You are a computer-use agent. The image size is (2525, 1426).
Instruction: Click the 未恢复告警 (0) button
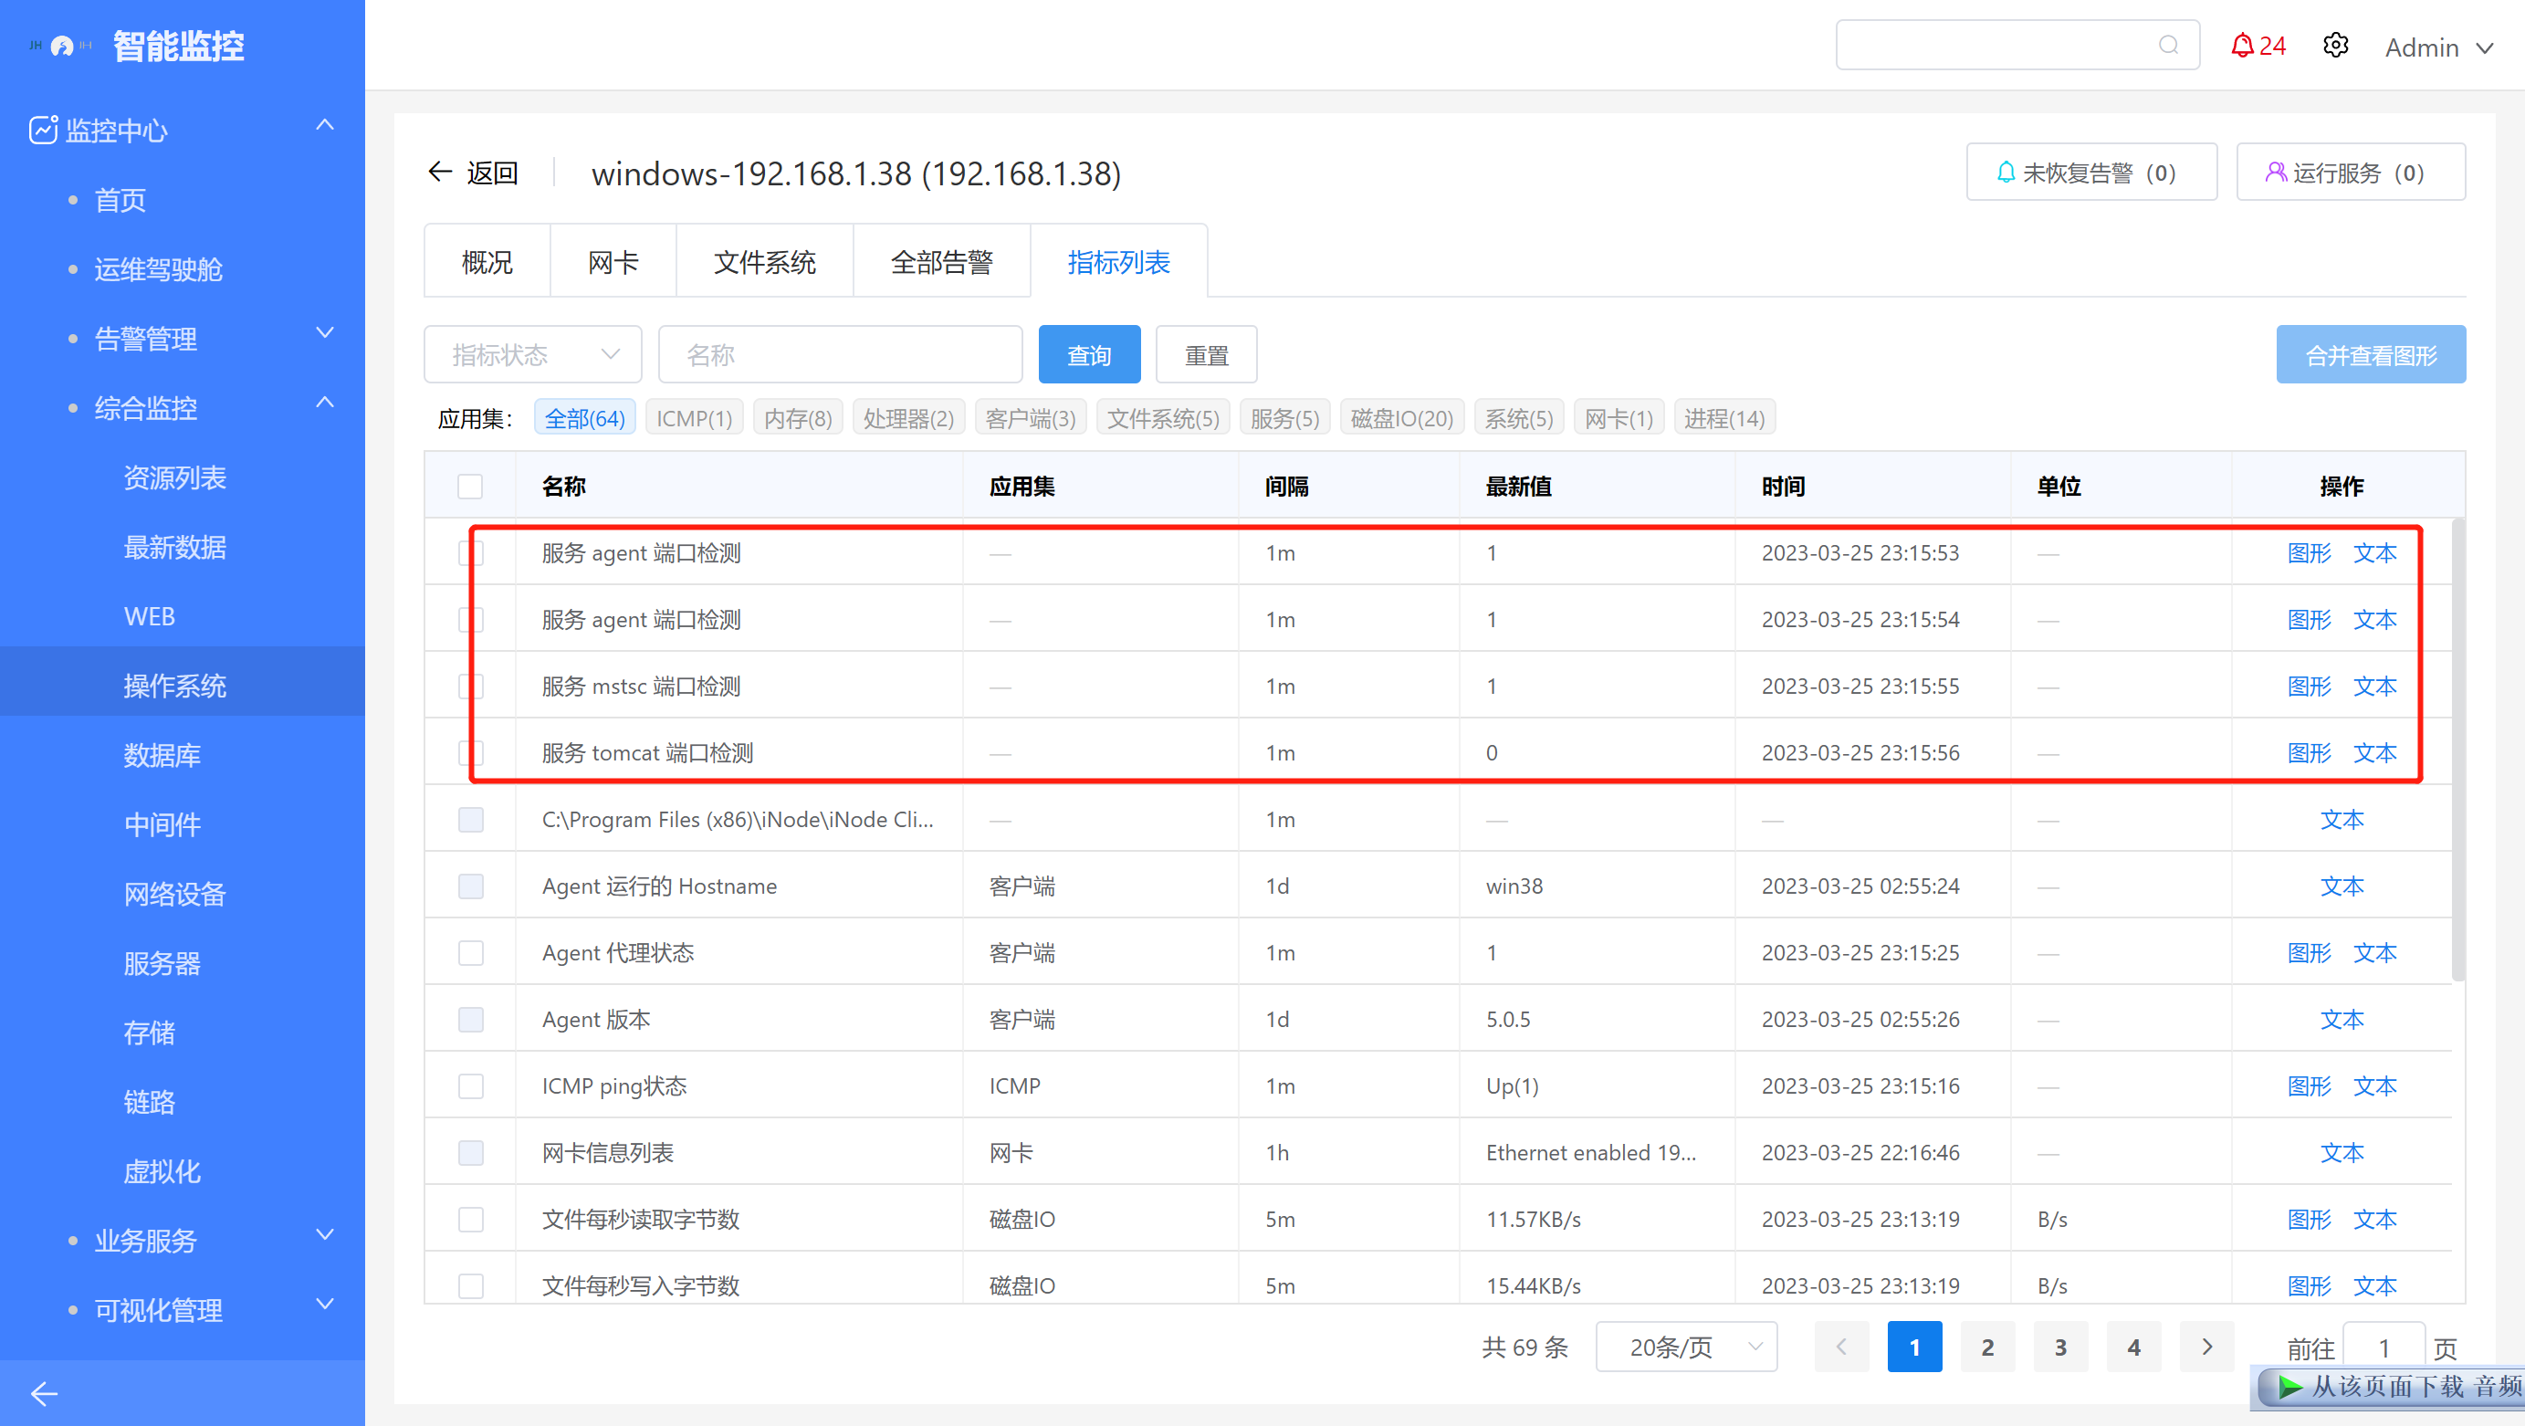[x=2090, y=173]
